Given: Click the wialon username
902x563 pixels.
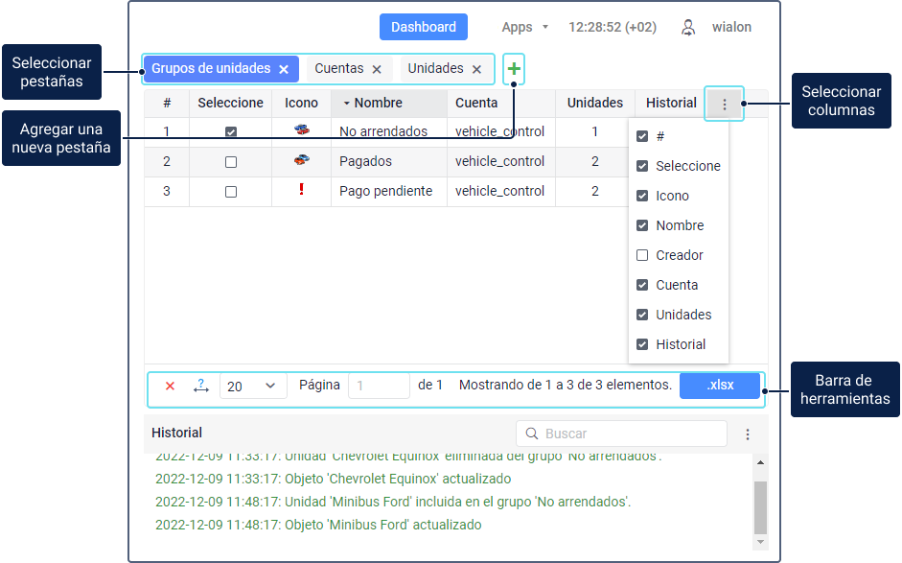Looking at the screenshot, I should click(x=731, y=27).
